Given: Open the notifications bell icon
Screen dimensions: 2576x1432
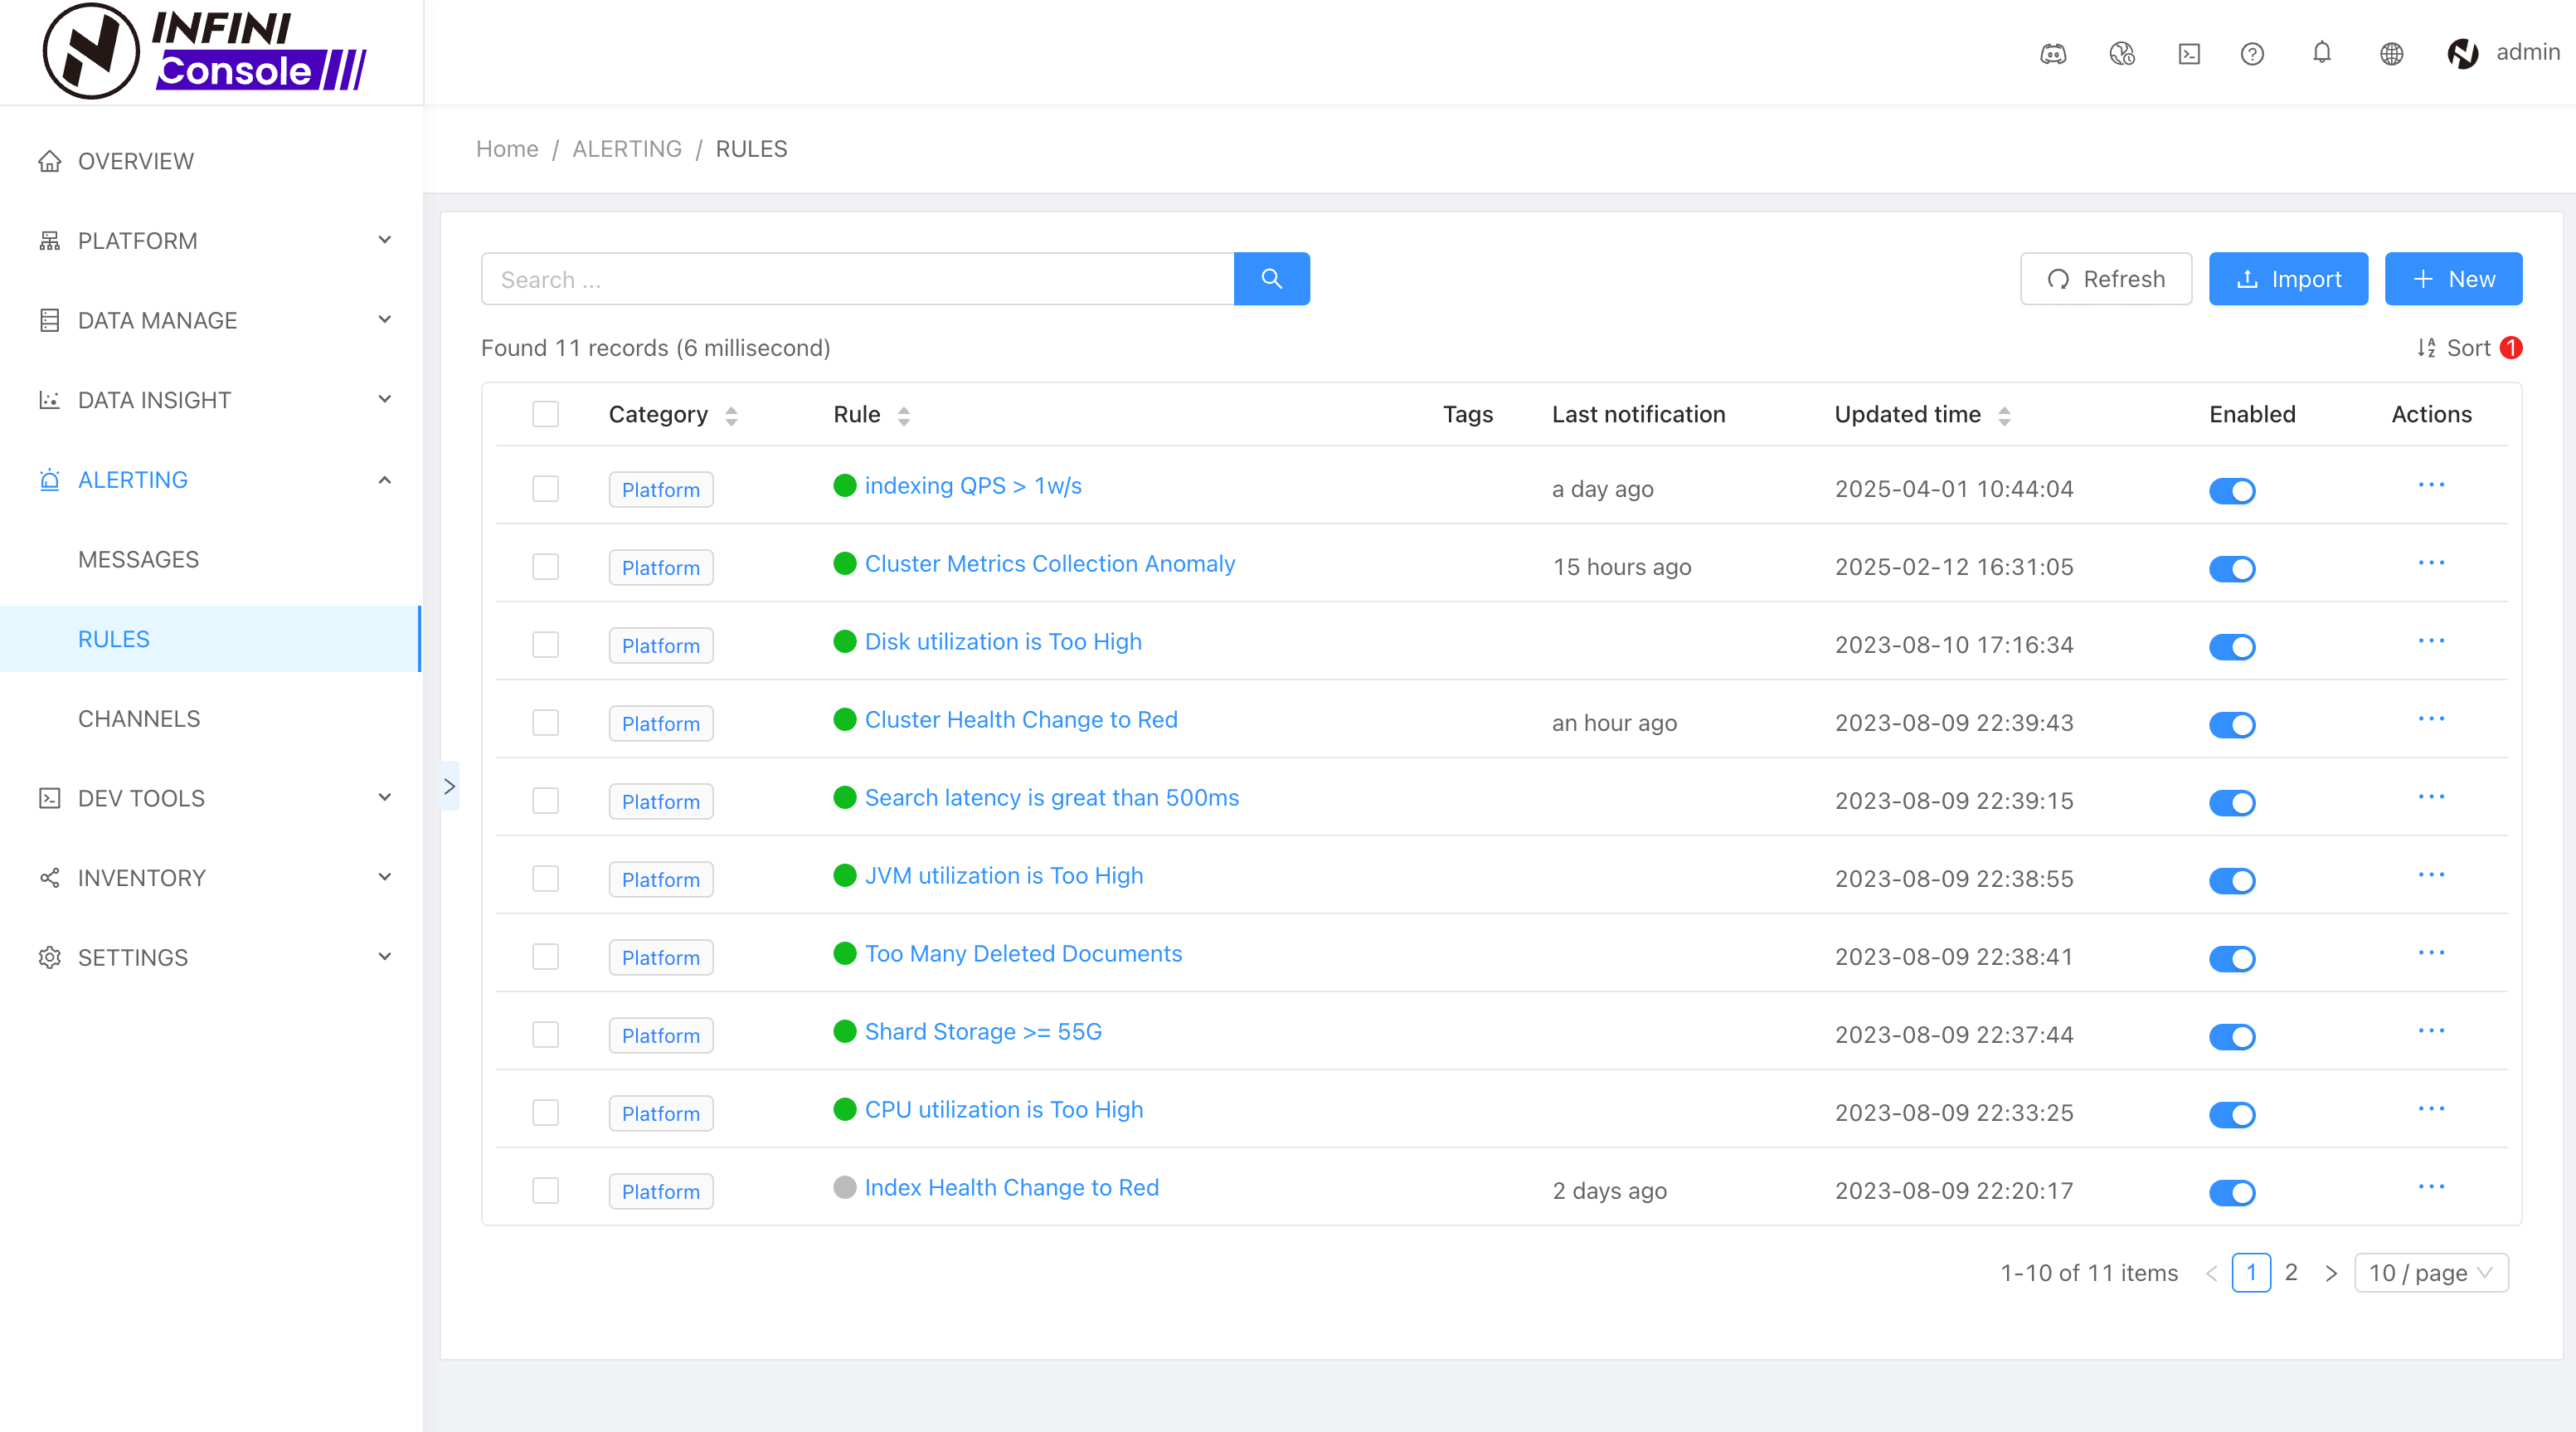Looking at the screenshot, I should tap(2322, 52).
